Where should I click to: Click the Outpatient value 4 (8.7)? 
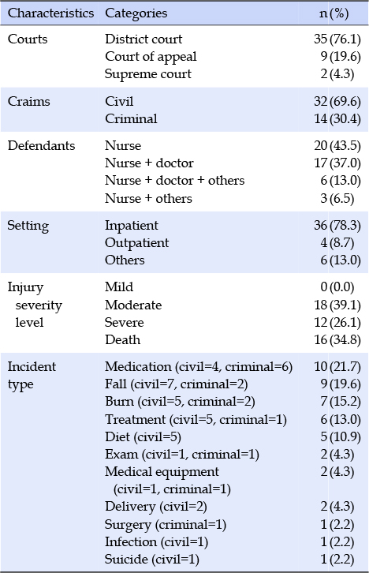(x=337, y=242)
